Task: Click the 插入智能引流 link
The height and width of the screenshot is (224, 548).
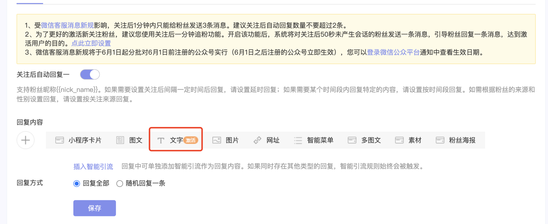Action: pos(93,166)
